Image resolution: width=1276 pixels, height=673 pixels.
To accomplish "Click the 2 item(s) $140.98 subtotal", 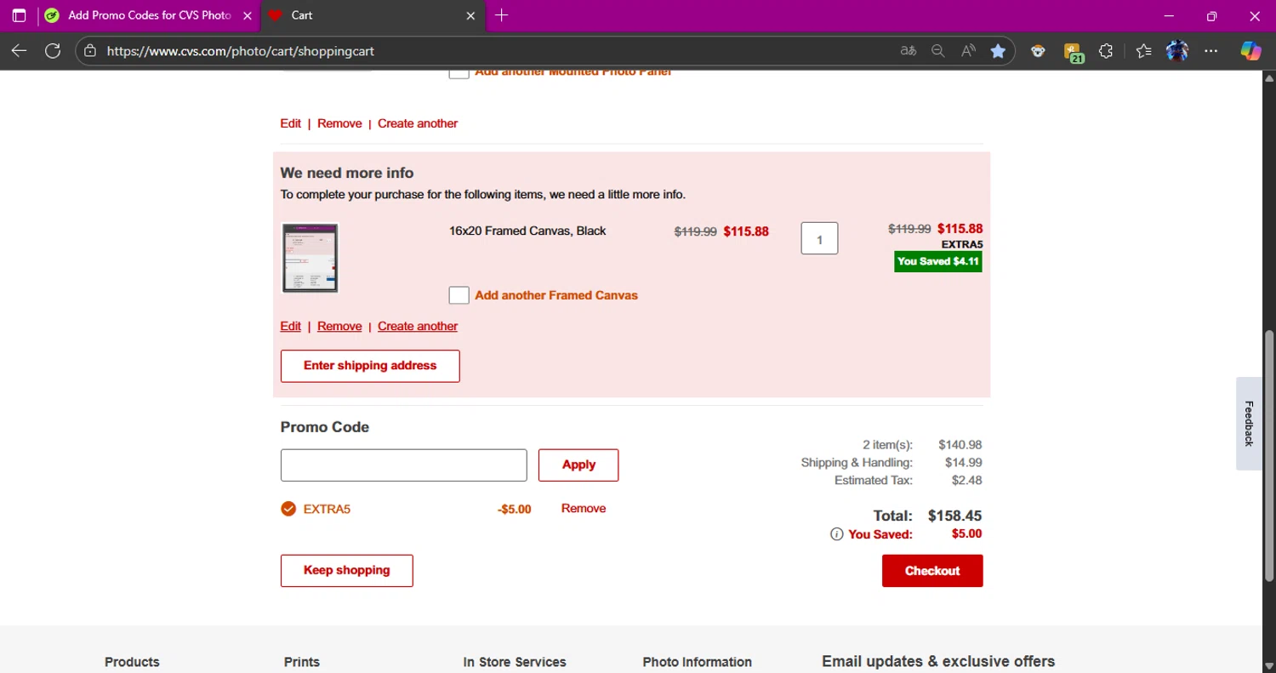I will 960,445.
